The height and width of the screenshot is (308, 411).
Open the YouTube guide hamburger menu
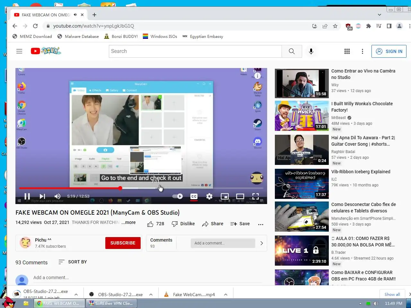19,51
